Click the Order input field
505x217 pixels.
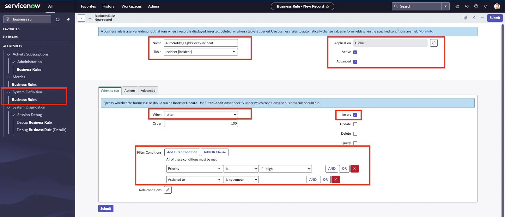pos(201,123)
